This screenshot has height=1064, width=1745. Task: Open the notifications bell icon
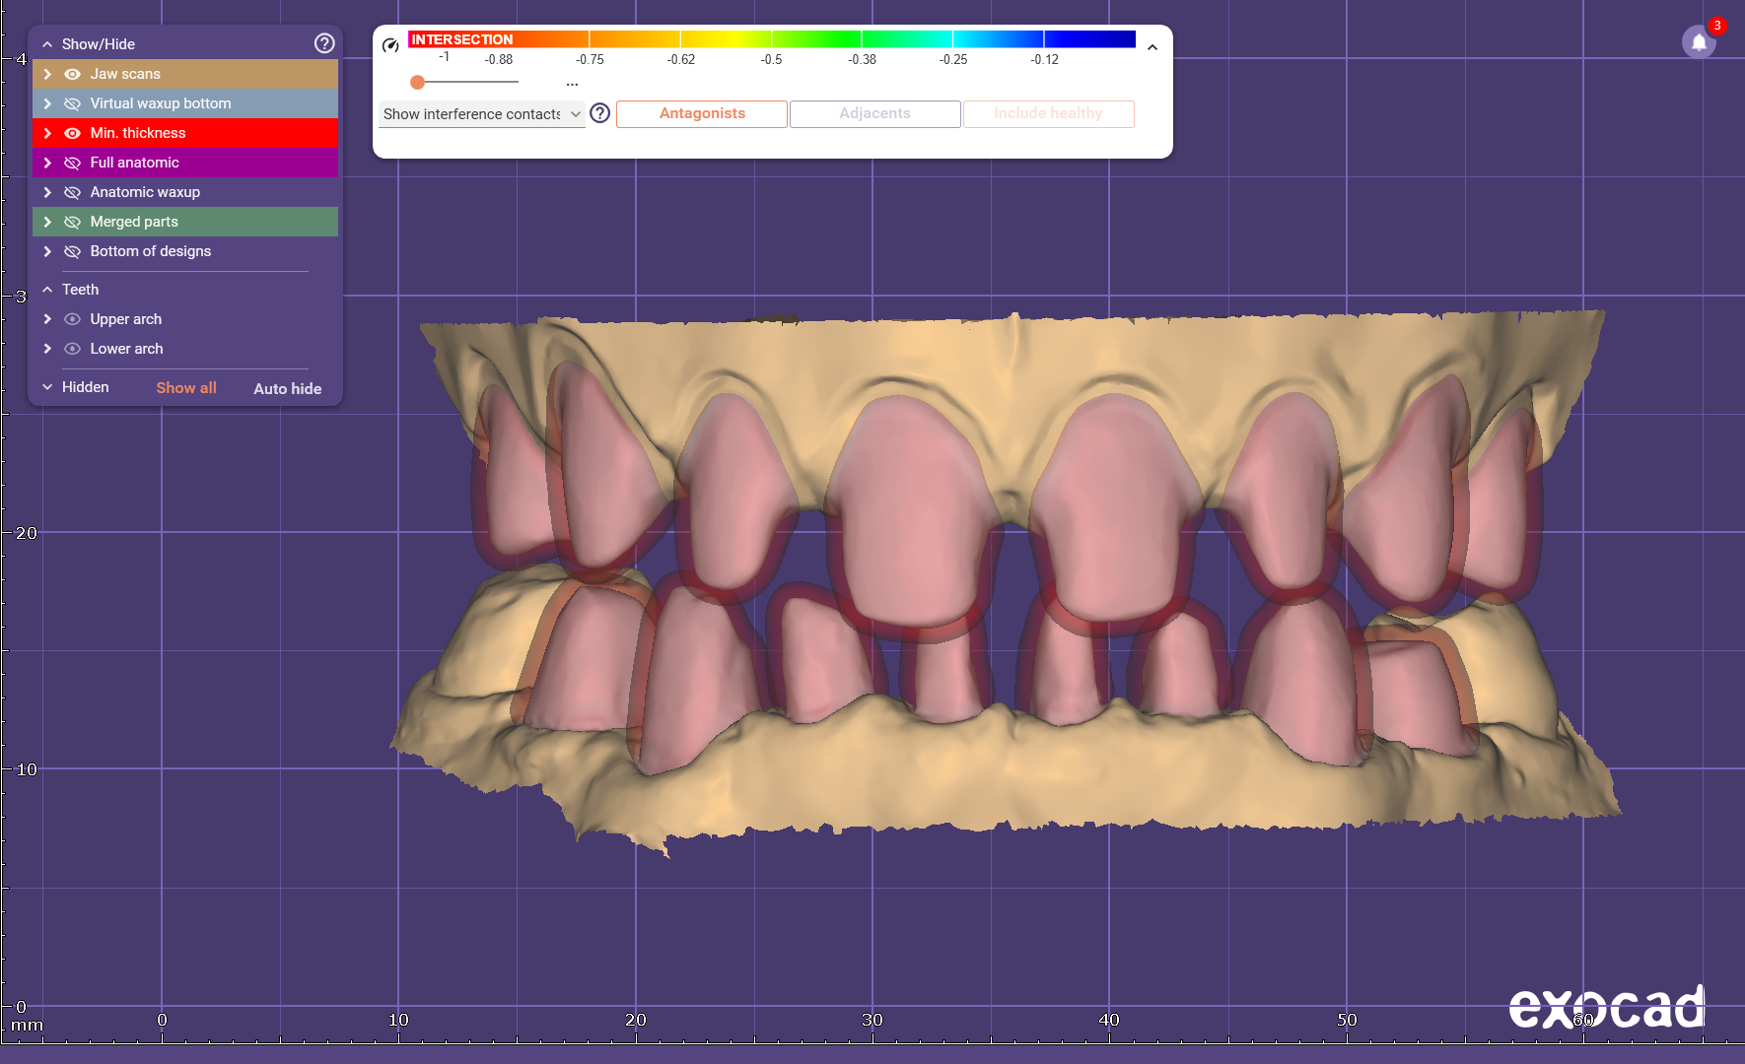[1698, 42]
